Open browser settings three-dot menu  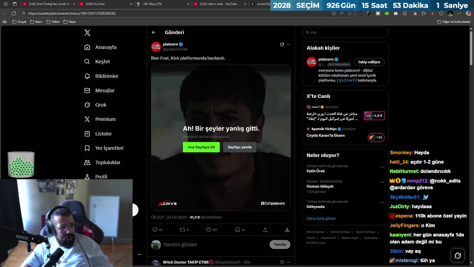click(x=459, y=13)
